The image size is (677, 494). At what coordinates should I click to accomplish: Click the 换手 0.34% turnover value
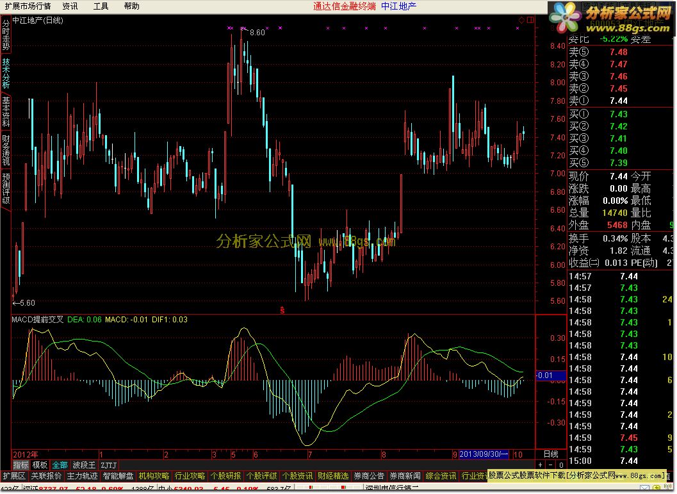point(616,238)
